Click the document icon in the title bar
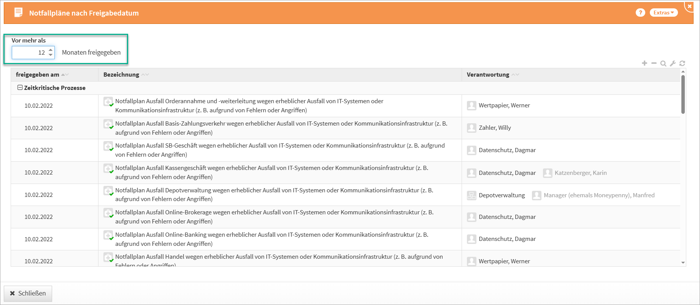Image resolution: width=700 pixels, height=305 pixels. click(18, 13)
